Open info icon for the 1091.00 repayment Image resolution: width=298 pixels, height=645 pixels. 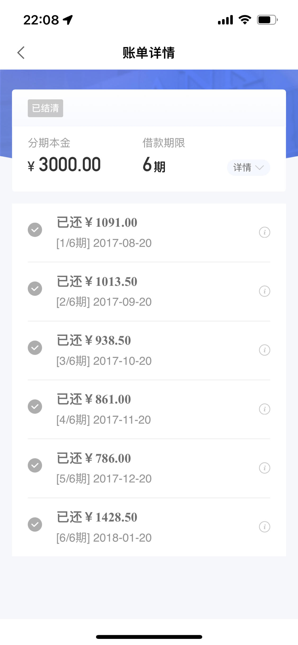coord(264,232)
